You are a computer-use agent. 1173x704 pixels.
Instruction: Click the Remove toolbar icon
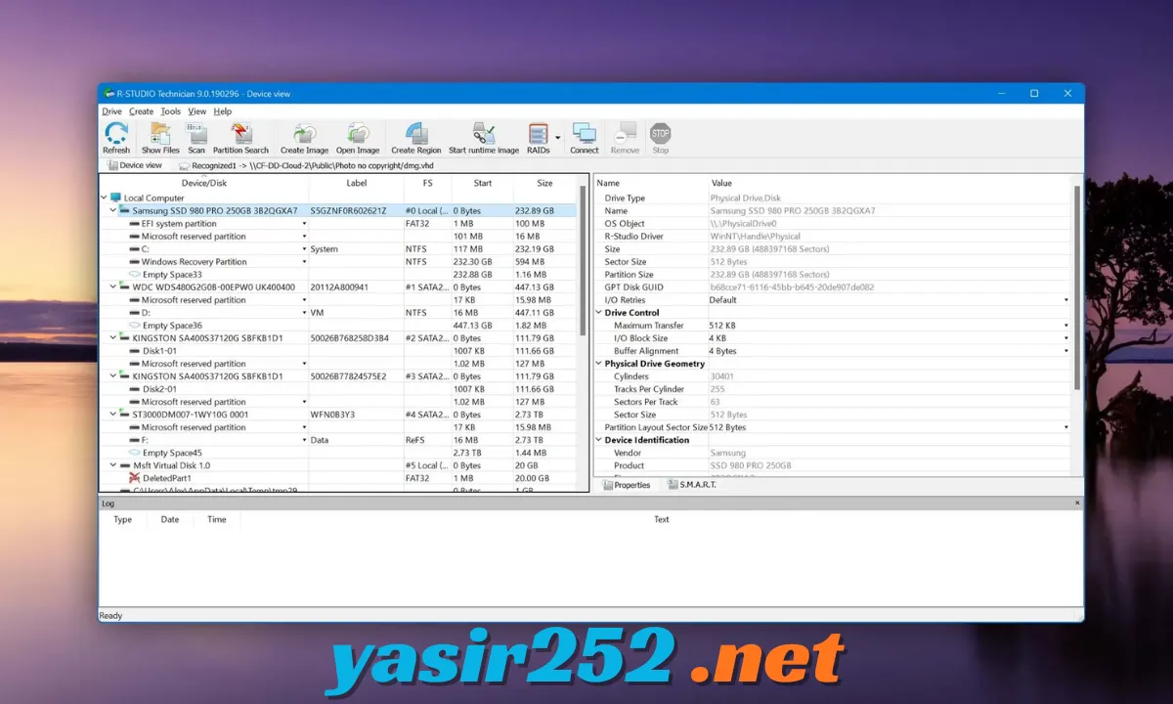626,133
